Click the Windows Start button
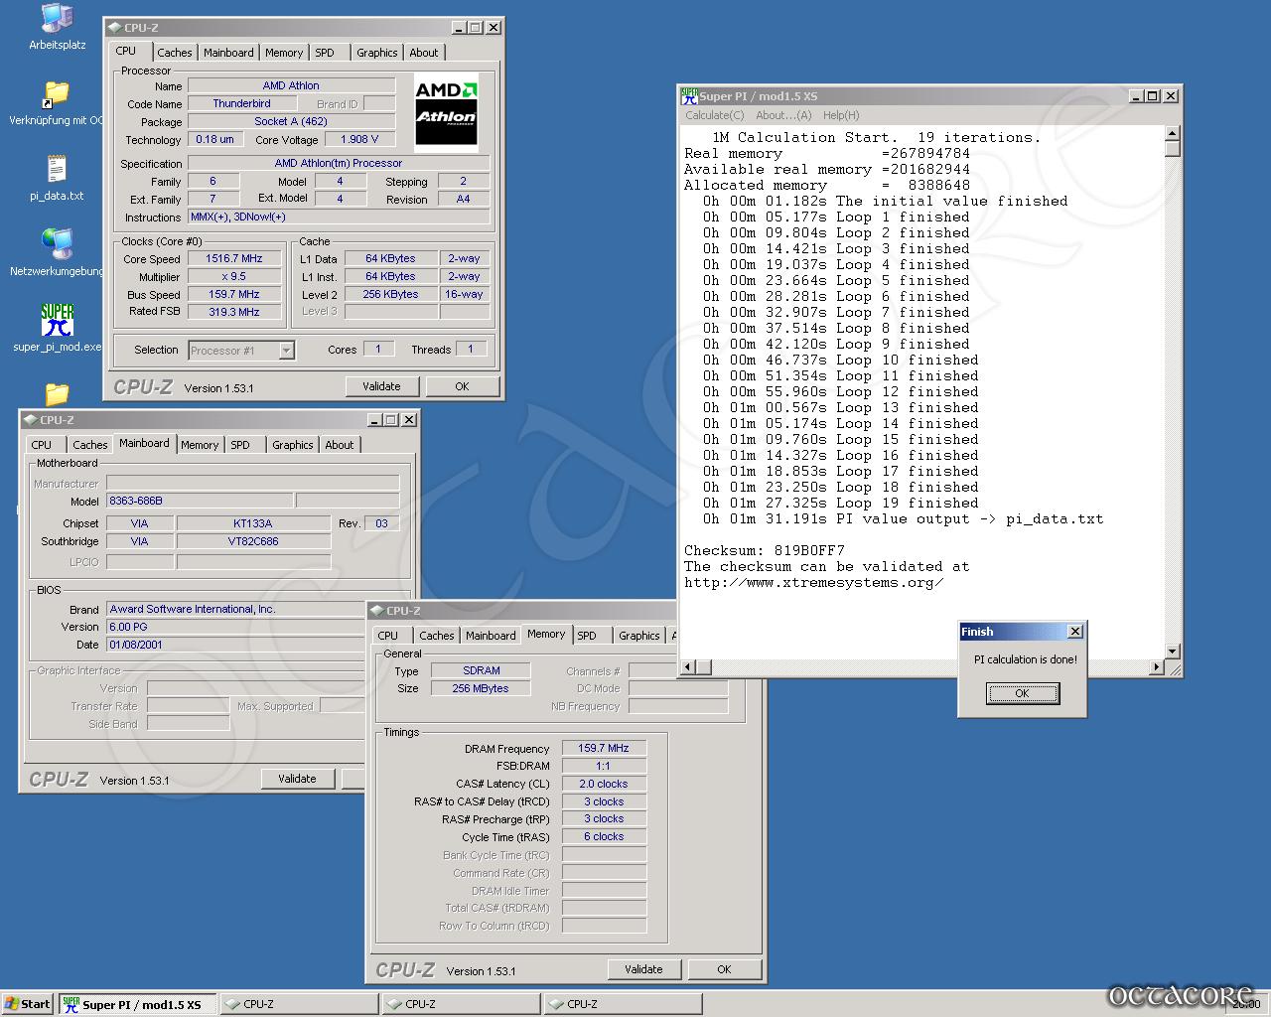 (27, 1004)
